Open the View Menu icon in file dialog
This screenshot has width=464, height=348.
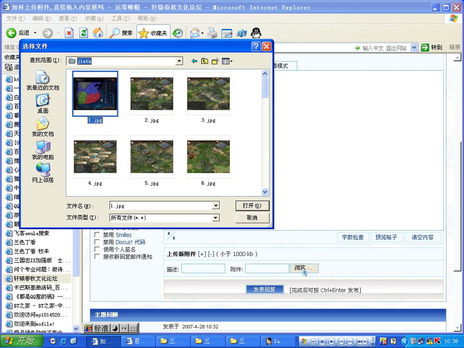[227, 61]
